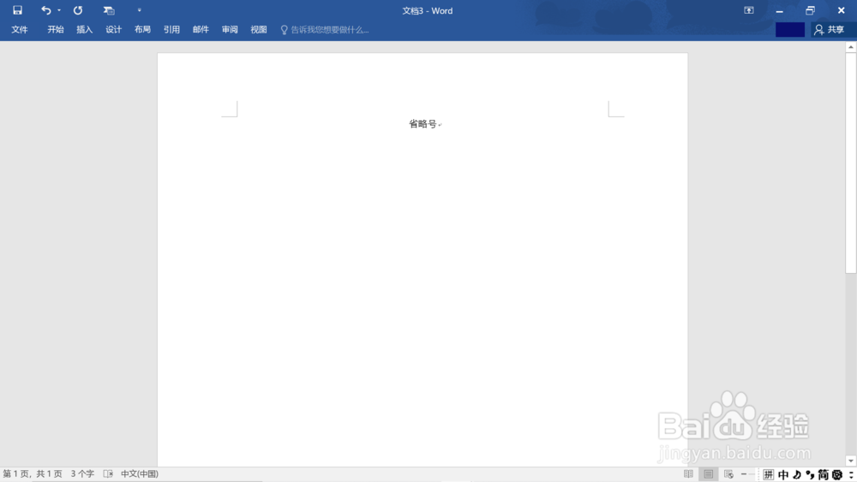Click the proofing check icon in status bar
Screen dimensions: 857x482
coord(108,473)
